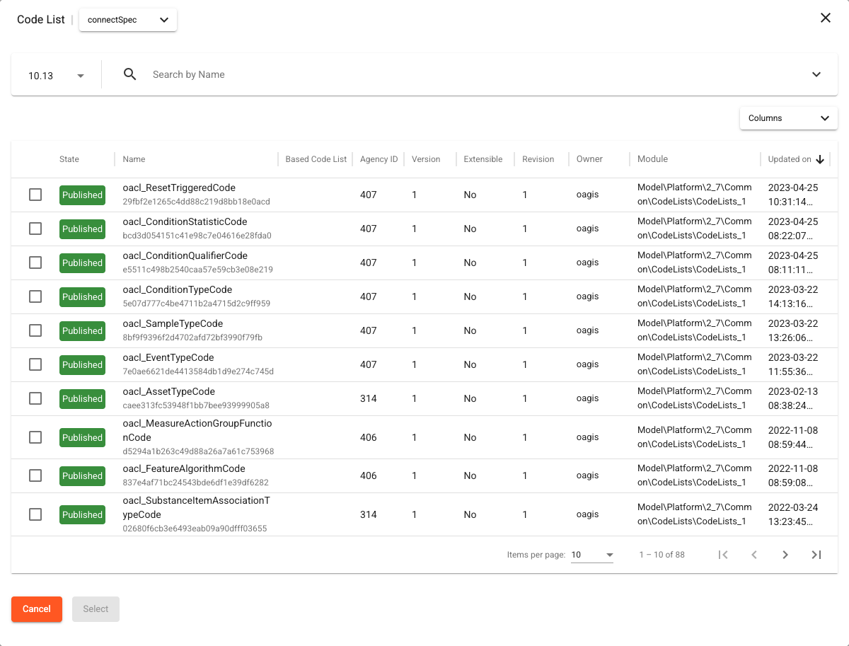The height and width of the screenshot is (646, 849).
Task: Select checkbox for oacl_ConditionTypeCode
Action: (x=35, y=296)
